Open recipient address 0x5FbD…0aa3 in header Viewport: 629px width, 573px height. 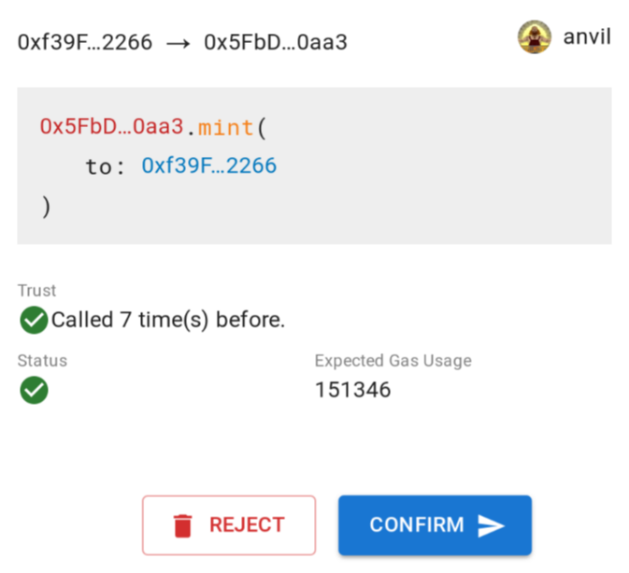tap(276, 43)
